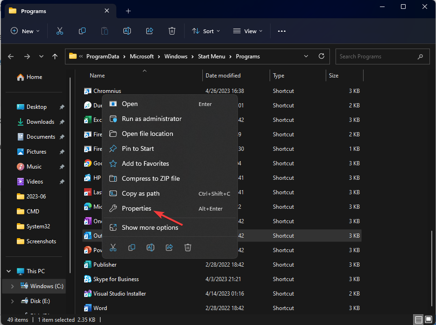Open the Sort dropdown

[206, 31]
